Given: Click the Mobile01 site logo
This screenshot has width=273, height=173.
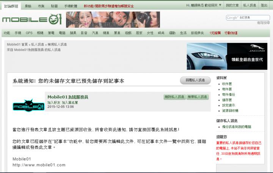Looking at the screenshot, I should coord(32,19).
